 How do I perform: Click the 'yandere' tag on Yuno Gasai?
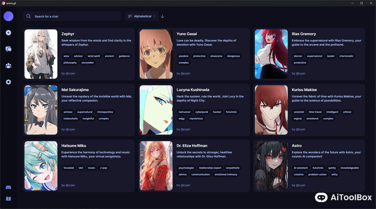tap(184, 56)
